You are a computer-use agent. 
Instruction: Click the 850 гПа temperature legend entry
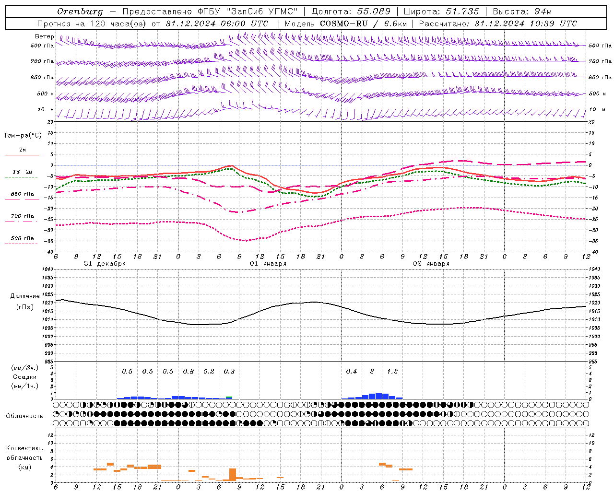(22, 194)
